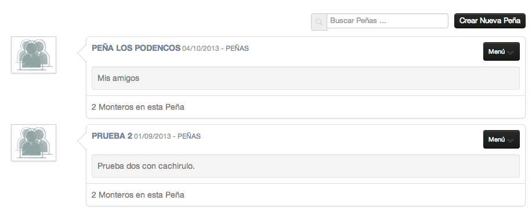The image size is (532, 211).
Task: Open the Peña Los Podencos group avatar
Action: coord(34,55)
